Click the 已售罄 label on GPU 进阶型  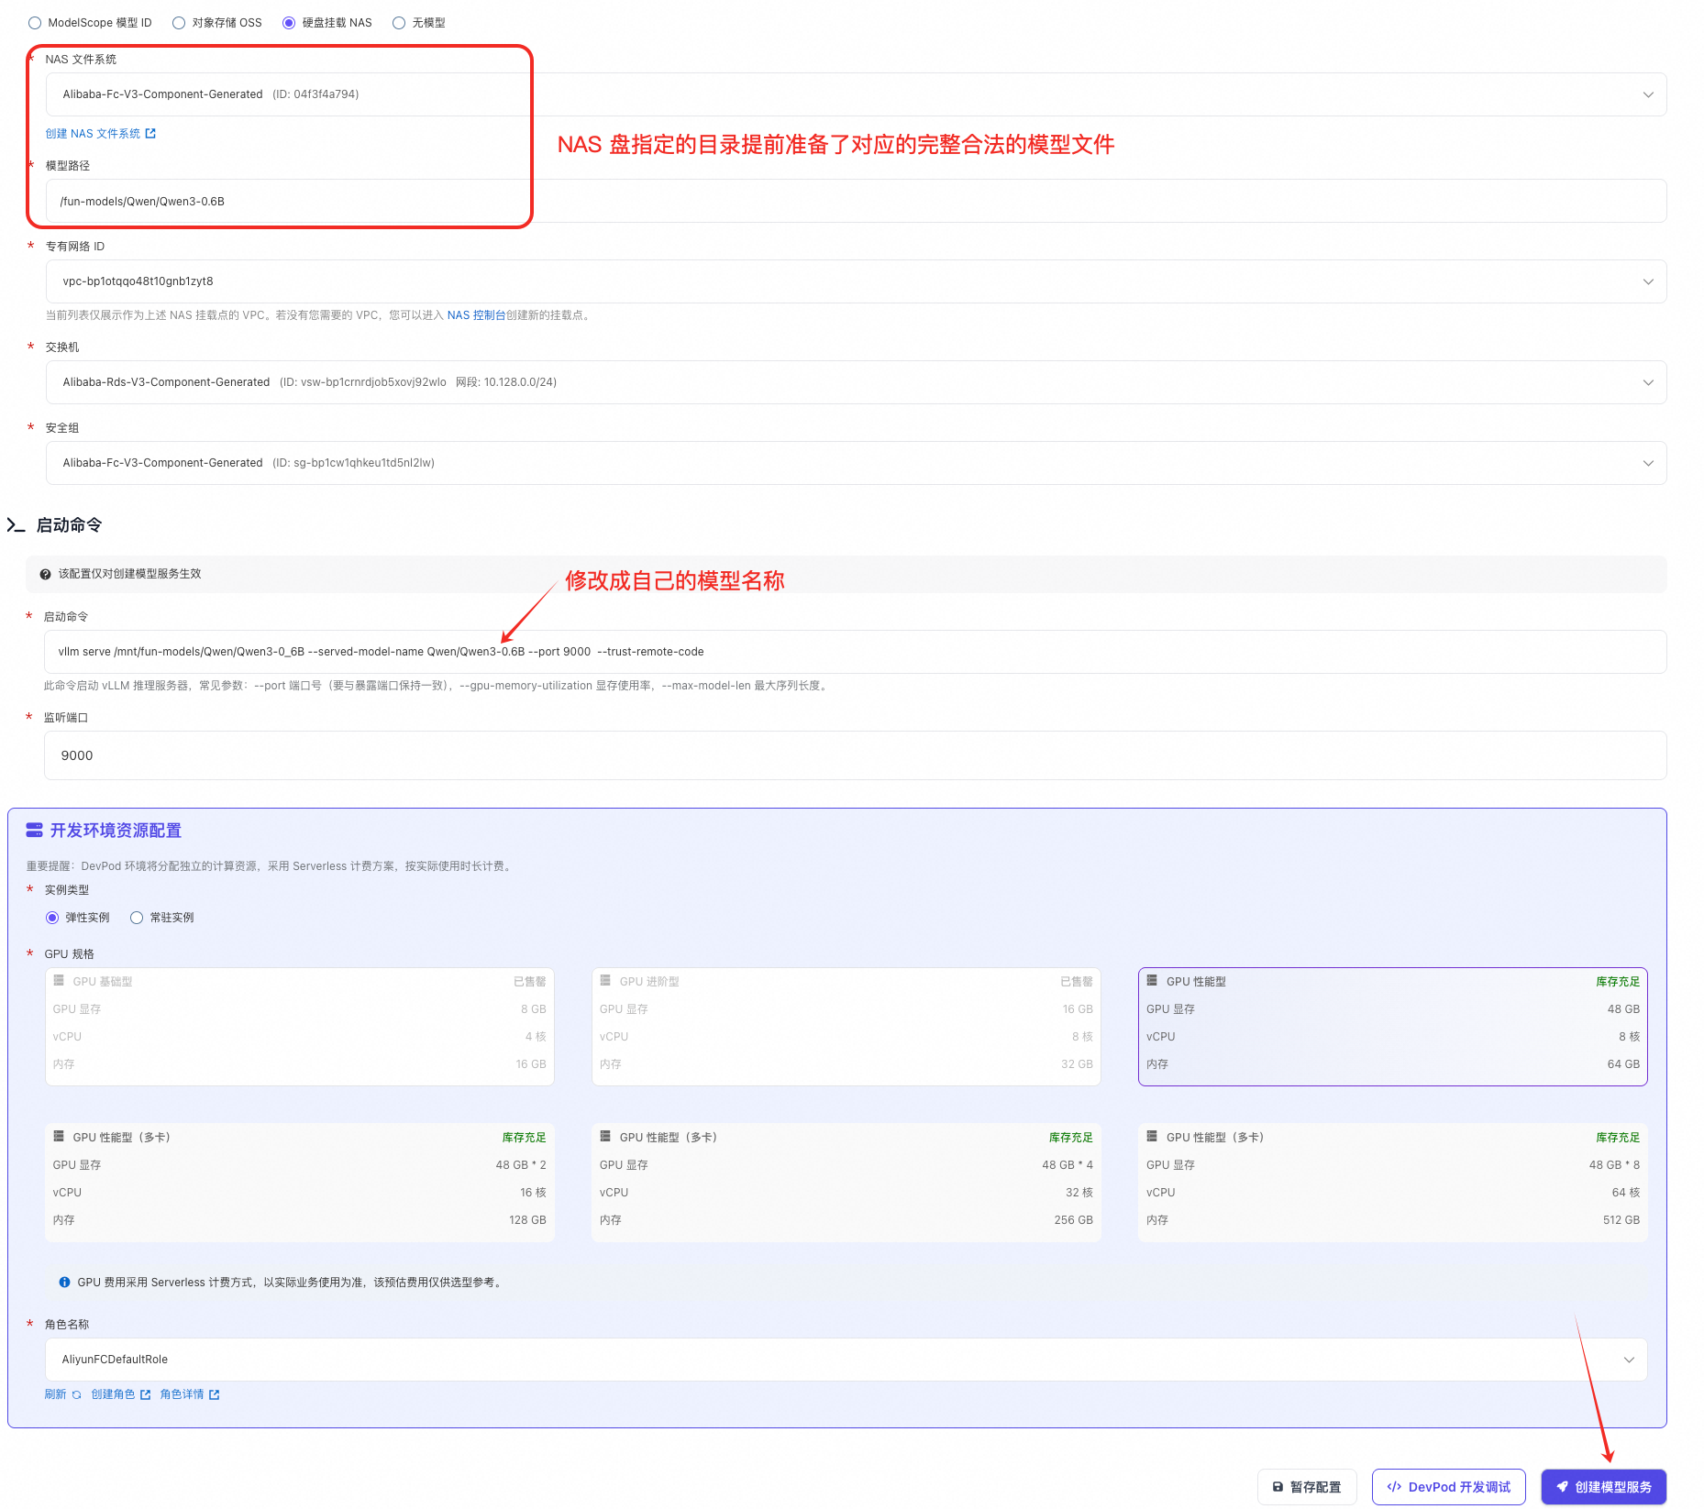(1077, 982)
